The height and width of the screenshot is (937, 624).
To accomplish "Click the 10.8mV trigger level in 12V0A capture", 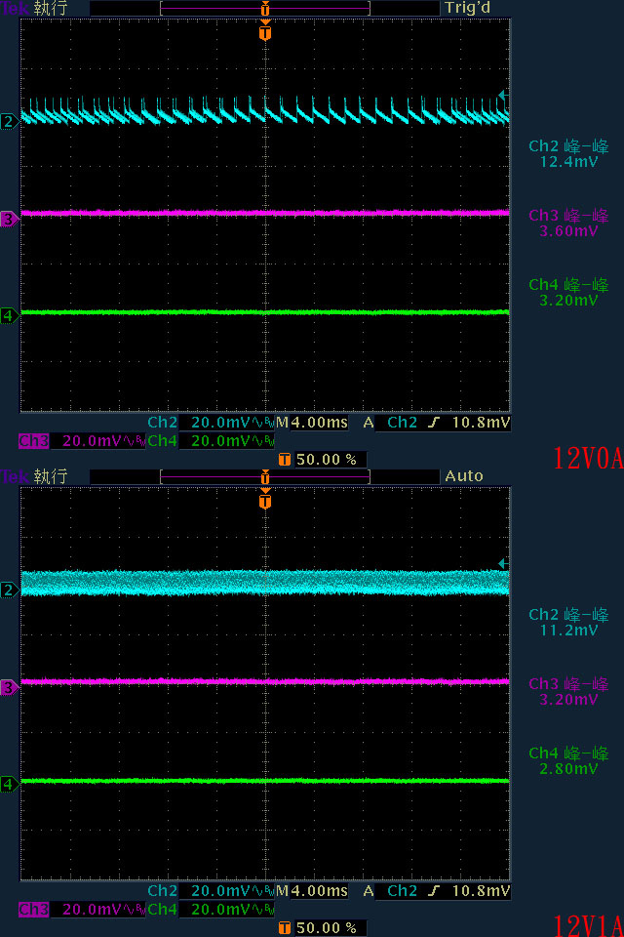I will coord(481,423).
